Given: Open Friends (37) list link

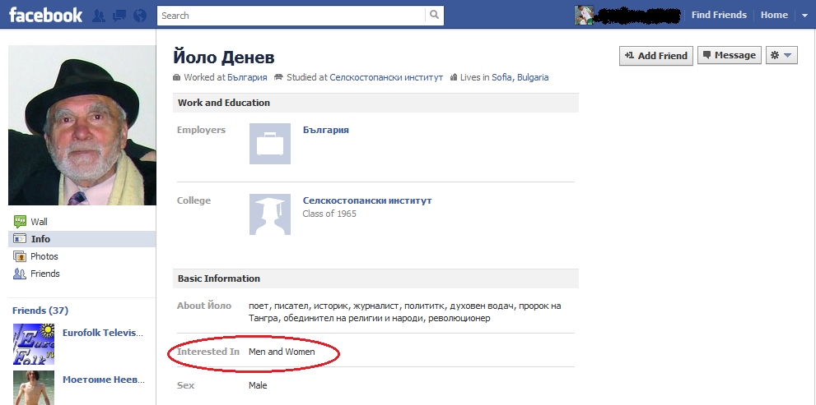Looking at the screenshot, I should [x=40, y=311].
